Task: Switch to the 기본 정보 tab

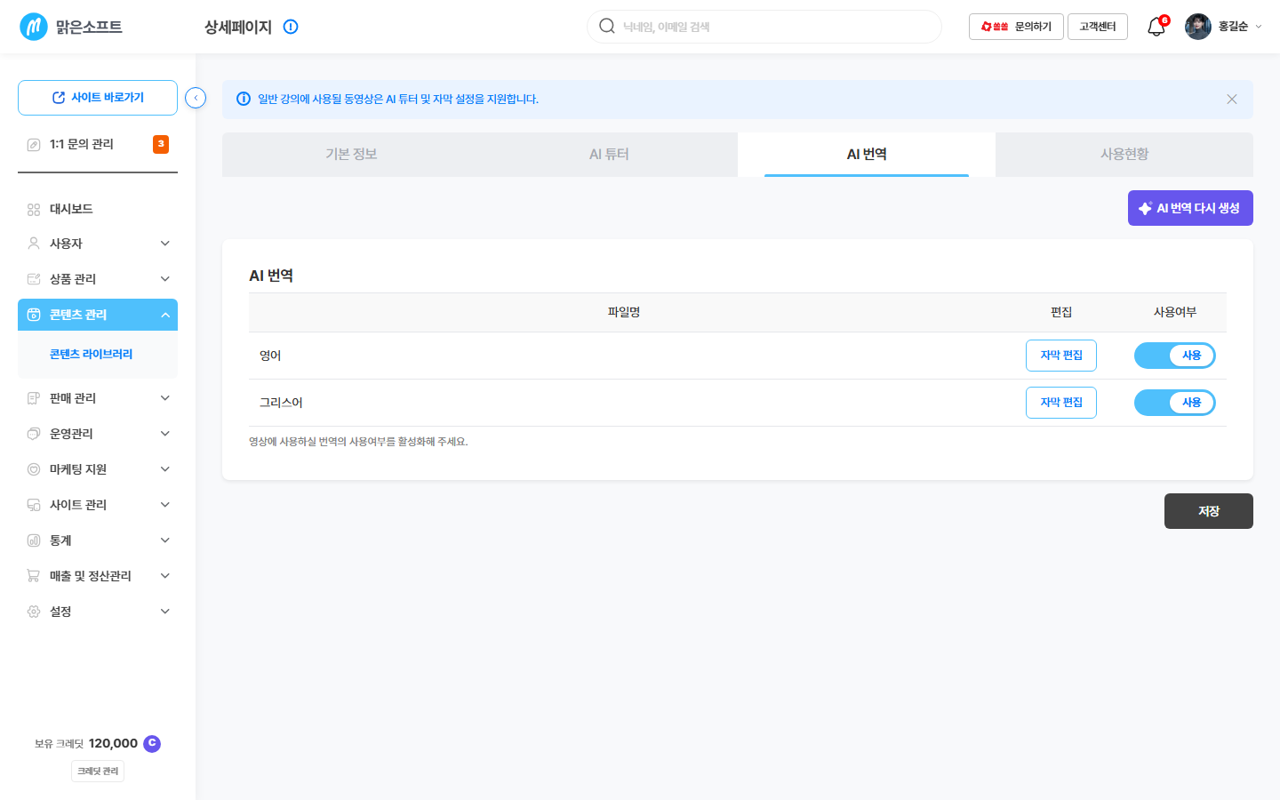Action: pos(351,155)
